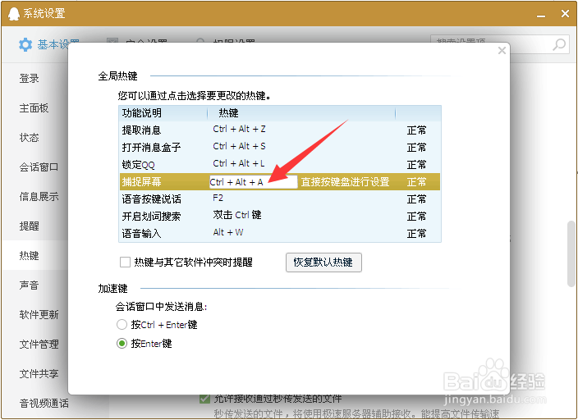Click the QQ penguin logo in title bar
578x420 pixels.
point(14,14)
